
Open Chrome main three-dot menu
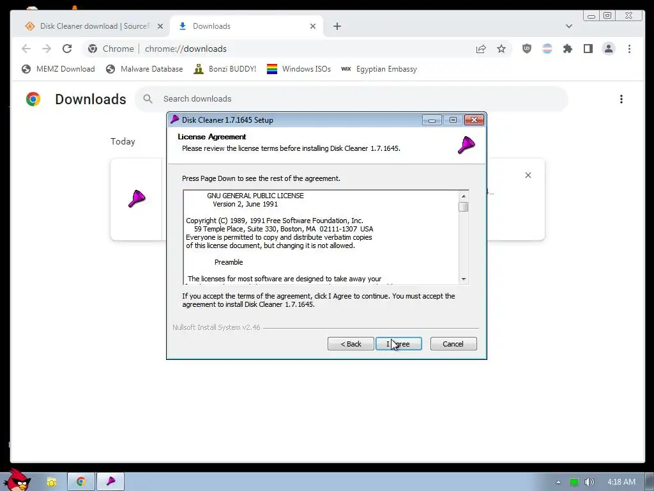pos(629,49)
